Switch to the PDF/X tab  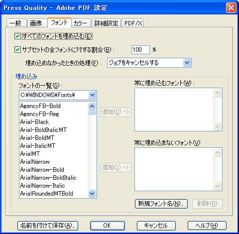click(133, 23)
